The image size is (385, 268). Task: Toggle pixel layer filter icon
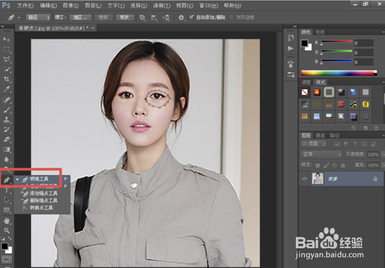[x=337, y=144]
